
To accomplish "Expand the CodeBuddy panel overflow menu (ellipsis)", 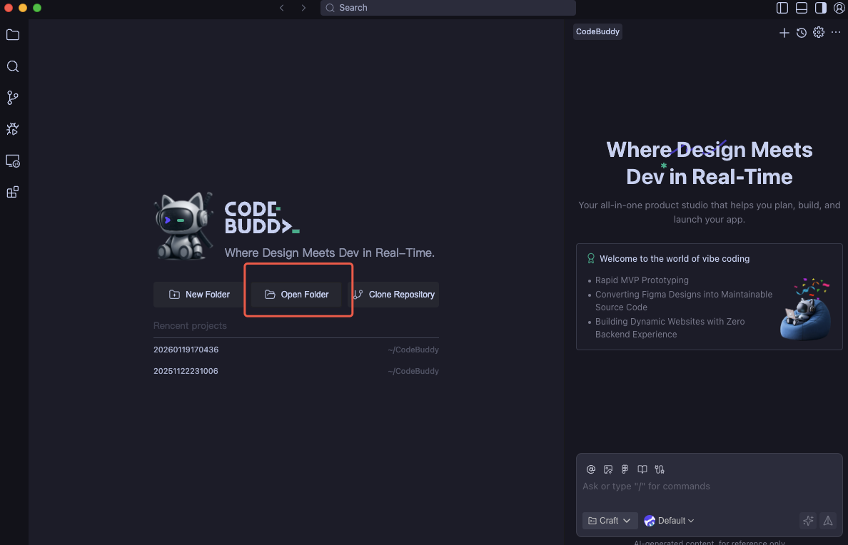I will tap(836, 32).
